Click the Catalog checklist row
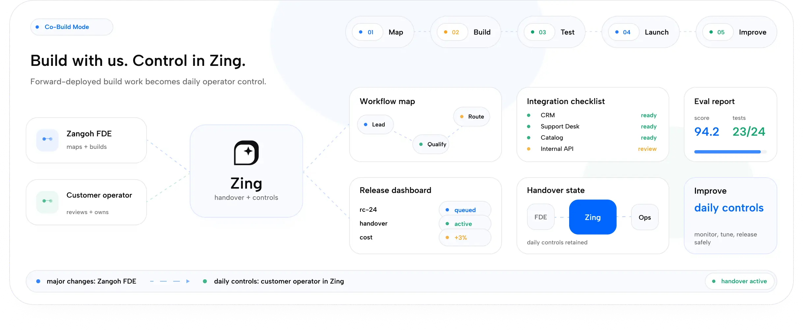Viewport: 803px width, 330px height. coord(592,138)
